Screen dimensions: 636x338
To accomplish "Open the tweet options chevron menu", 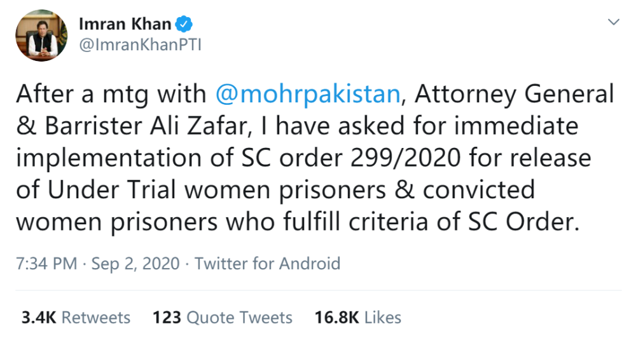I will (614, 22).
